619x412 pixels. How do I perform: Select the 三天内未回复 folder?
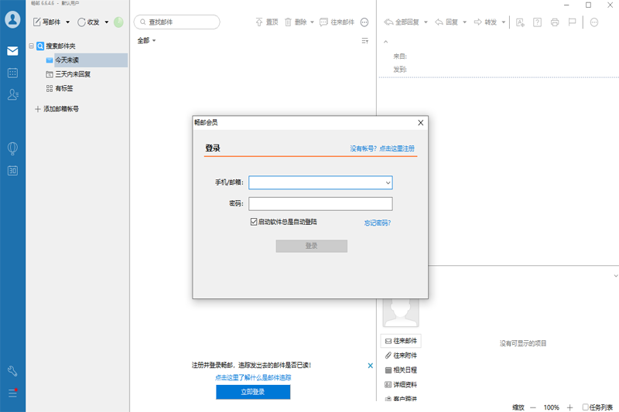[x=73, y=74]
